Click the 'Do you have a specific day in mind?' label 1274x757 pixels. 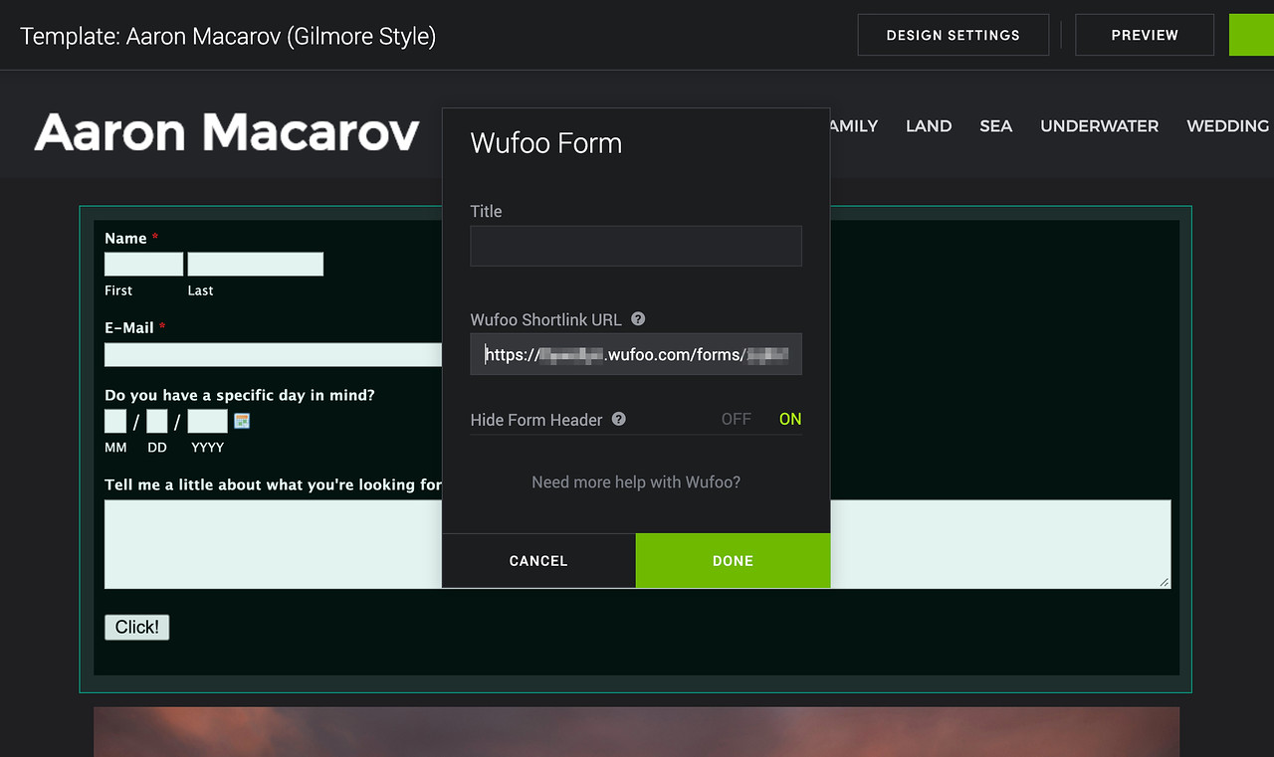(x=240, y=395)
